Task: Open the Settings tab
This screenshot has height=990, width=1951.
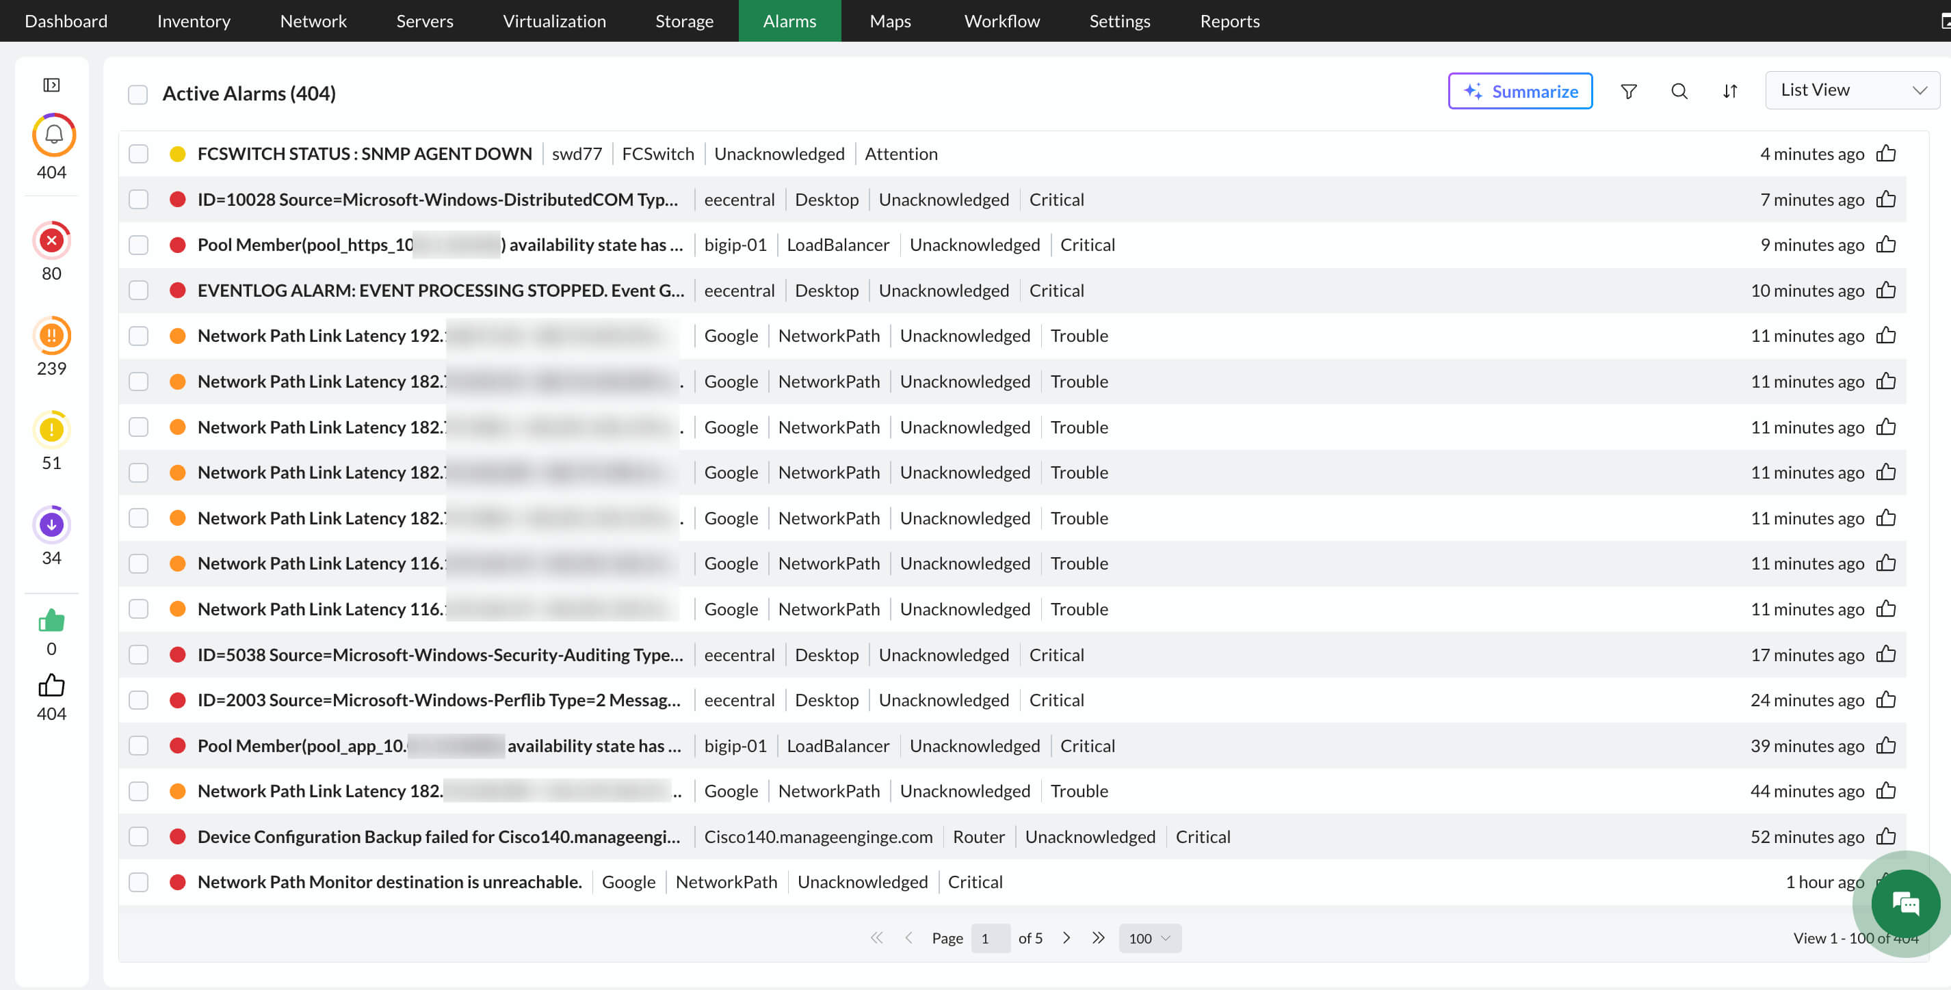Action: click(x=1119, y=21)
